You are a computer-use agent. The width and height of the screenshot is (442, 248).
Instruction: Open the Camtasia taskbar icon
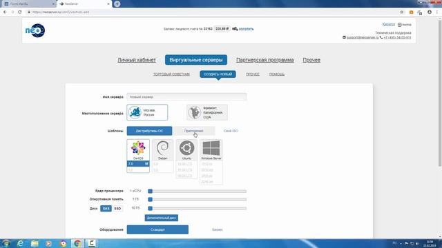point(92,243)
